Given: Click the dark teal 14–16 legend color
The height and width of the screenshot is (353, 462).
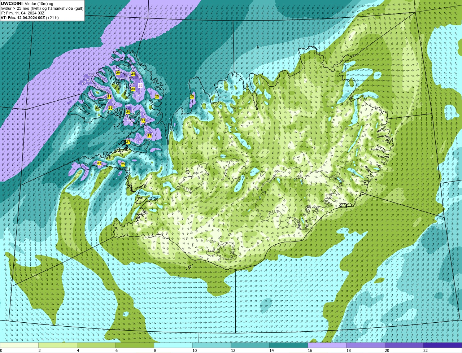Looking at the screenshot, I should tap(289, 345).
